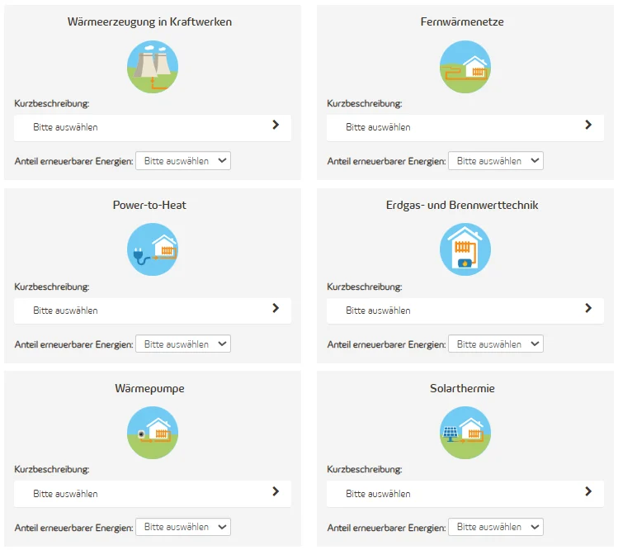Open renewable share dropdown under Solarthermie
618x550 pixels.
click(x=496, y=527)
